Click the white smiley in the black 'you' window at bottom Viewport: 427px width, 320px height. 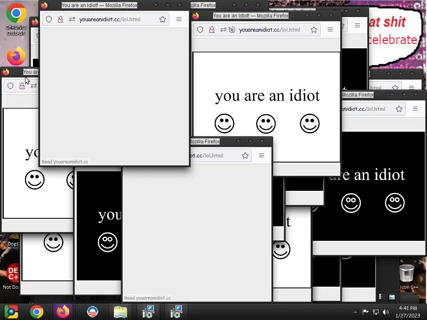click(108, 242)
